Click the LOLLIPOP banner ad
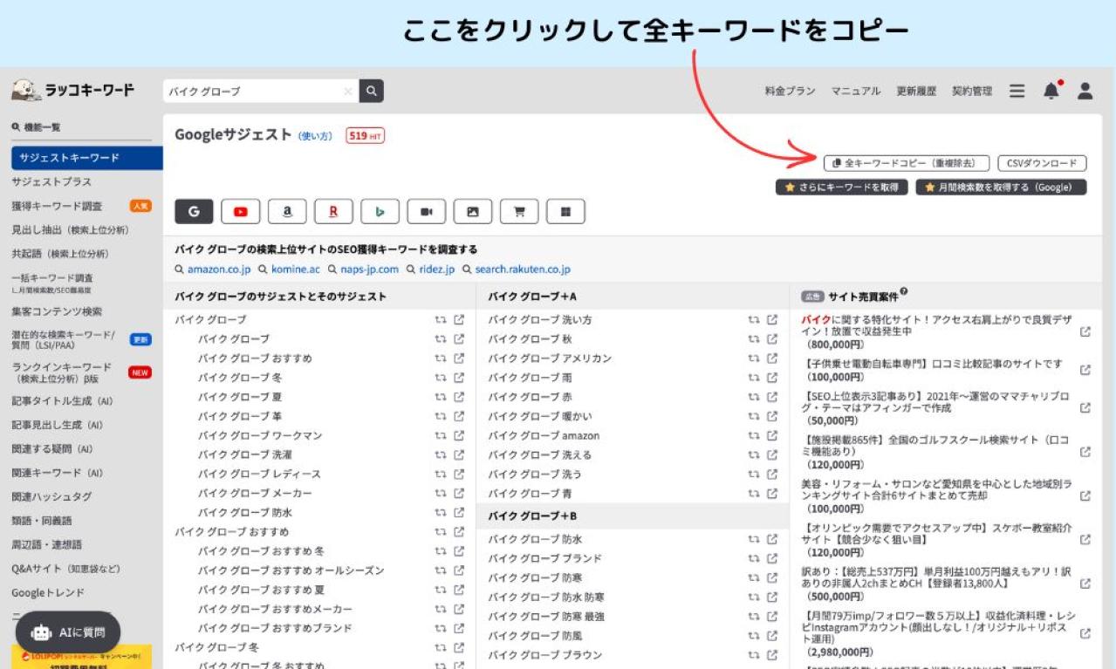This screenshot has width=1116, height=669. (81, 657)
